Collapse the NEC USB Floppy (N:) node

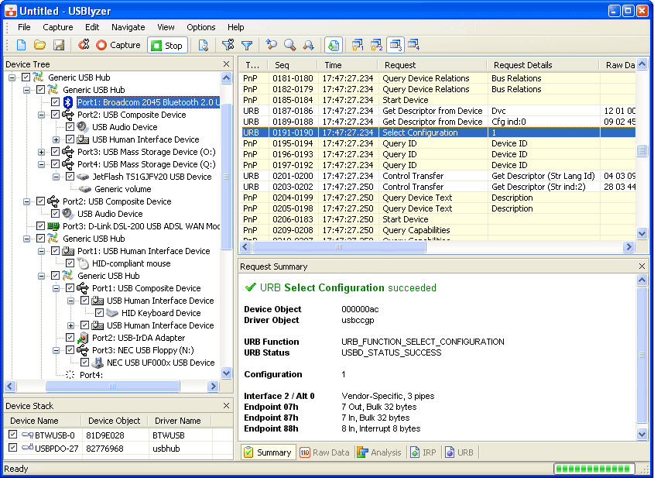(56, 350)
